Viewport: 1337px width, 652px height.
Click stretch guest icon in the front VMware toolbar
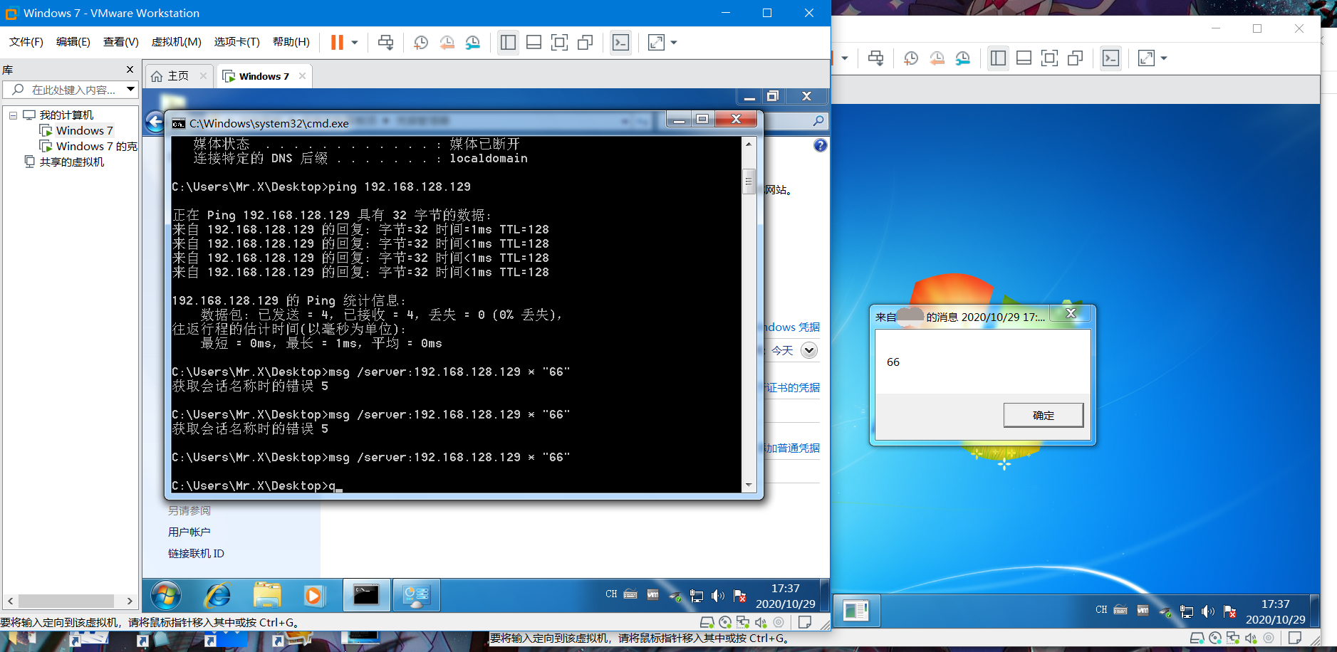click(x=656, y=43)
